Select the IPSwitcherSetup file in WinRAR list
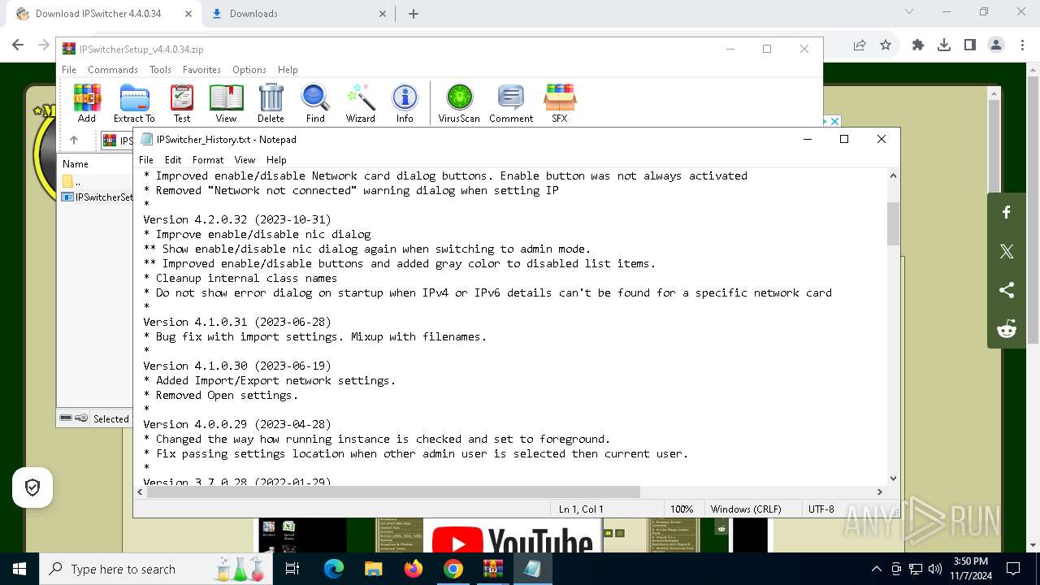This screenshot has width=1040, height=585. pos(97,197)
